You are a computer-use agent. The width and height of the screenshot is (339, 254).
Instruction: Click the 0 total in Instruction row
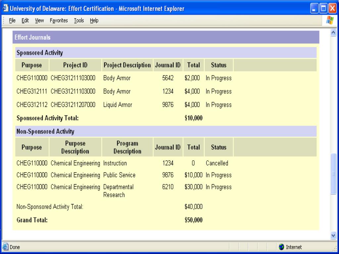coord(193,163)
